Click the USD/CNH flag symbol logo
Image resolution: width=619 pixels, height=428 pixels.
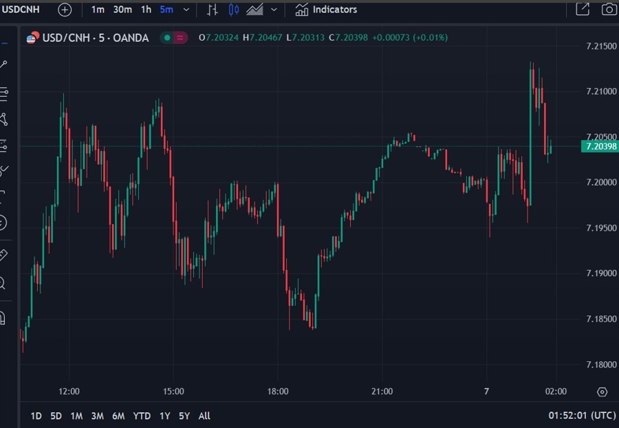(x=33, y=38)
